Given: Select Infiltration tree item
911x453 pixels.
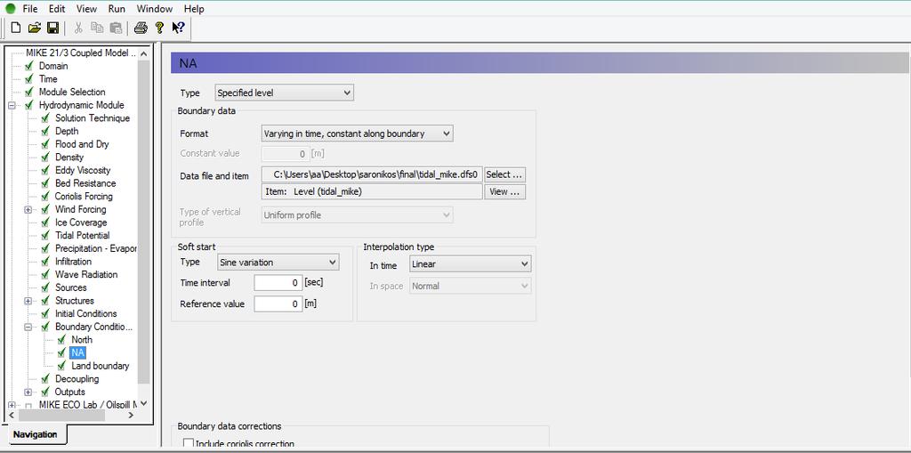Looking at the screenshot, I should click(73, 262).
